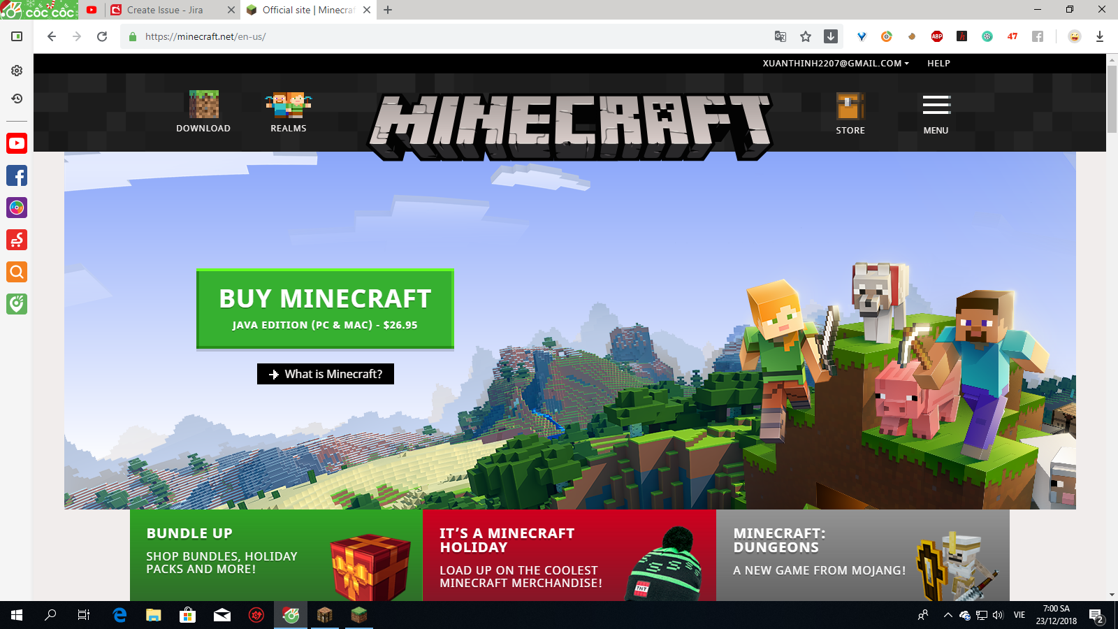Click the purple circle sidebar icon
The width and height of the screenshot is (1118, 629).
[17, 208]
